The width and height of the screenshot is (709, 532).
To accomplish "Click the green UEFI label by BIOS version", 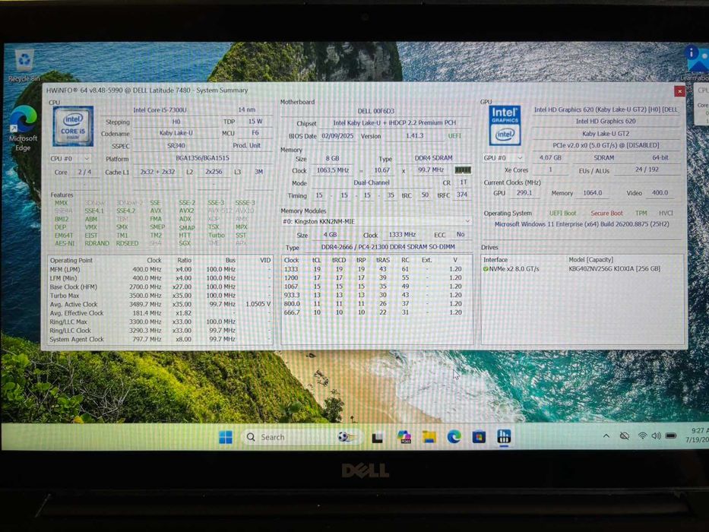I will pyautogui.click(x=454, y=136).
